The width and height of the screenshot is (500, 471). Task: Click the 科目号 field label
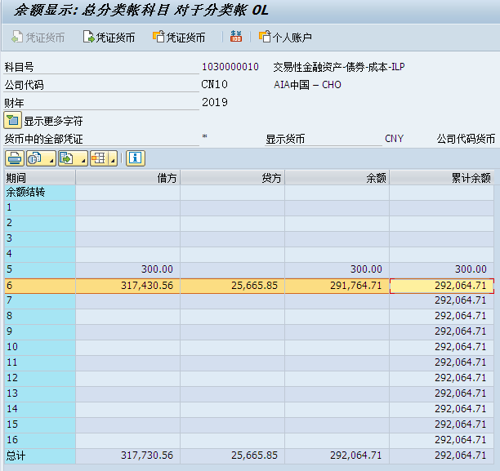(x=19, y=67)
